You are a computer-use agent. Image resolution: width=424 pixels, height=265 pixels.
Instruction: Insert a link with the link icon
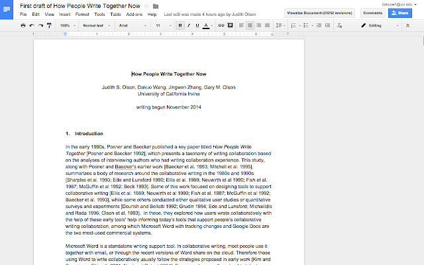point(221,25)
